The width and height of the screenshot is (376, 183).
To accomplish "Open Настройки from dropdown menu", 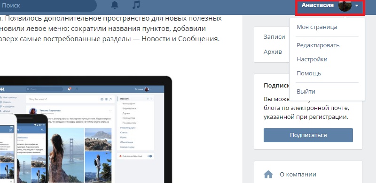I will (x=312, y=59).
